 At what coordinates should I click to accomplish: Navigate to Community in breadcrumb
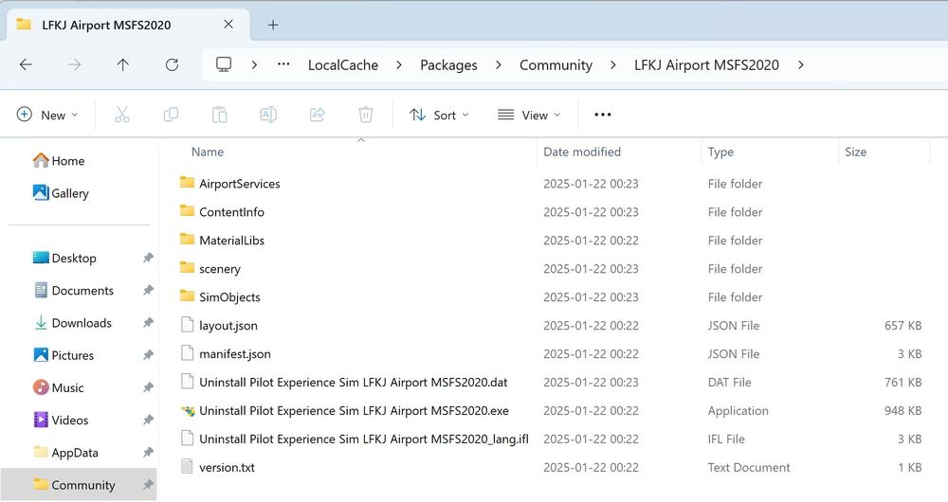coord(556,65)
